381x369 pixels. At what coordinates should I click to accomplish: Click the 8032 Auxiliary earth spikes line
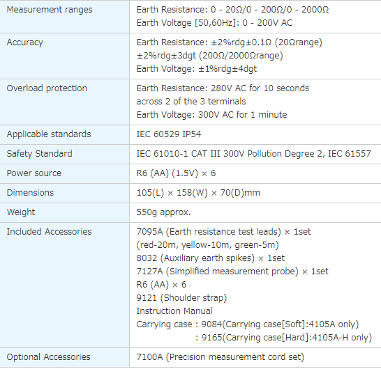point(211,258)
